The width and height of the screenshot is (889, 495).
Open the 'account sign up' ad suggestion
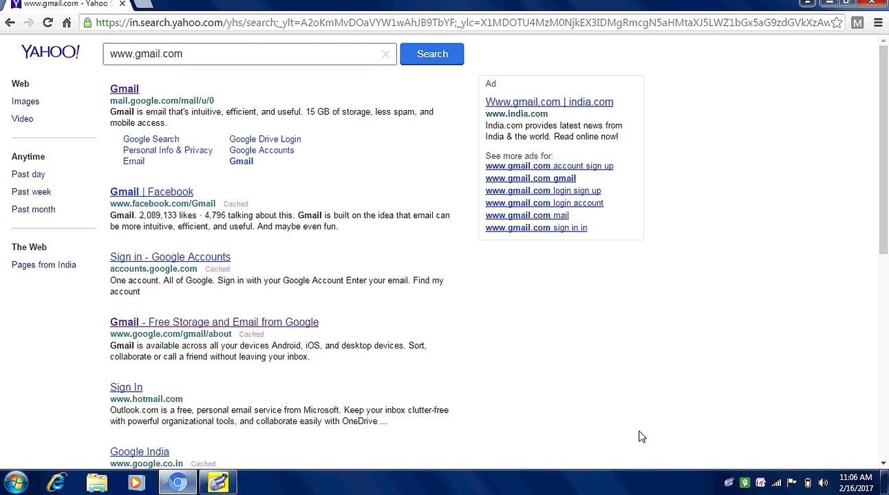click(549, 166)
